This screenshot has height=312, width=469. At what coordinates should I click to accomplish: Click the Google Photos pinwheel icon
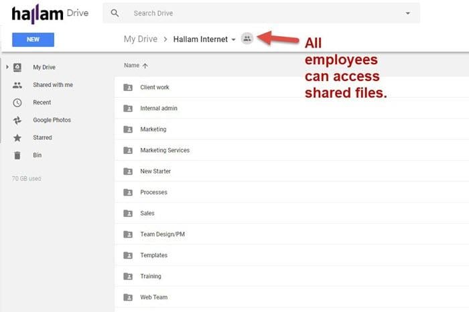(x=17, y=120)
